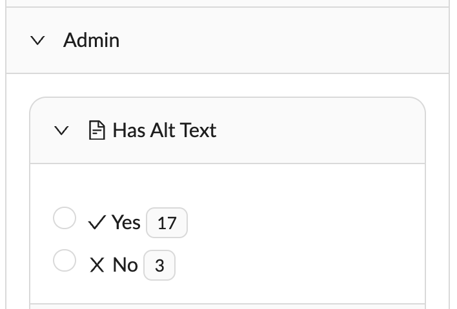Viewport: 457px width, 309px height.
Task: Hide the Has Alt Text filter options
Action: (61, 131)
